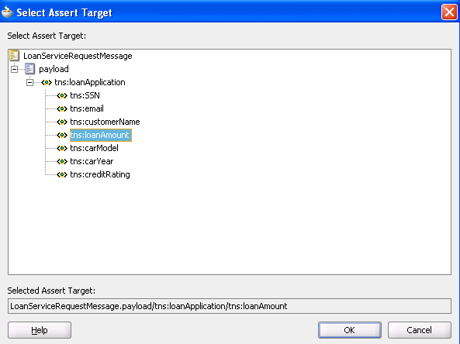Click the element icon next to tns:SSN
Image resolution: width=460 pixels, height=344 pixels.
62,95
